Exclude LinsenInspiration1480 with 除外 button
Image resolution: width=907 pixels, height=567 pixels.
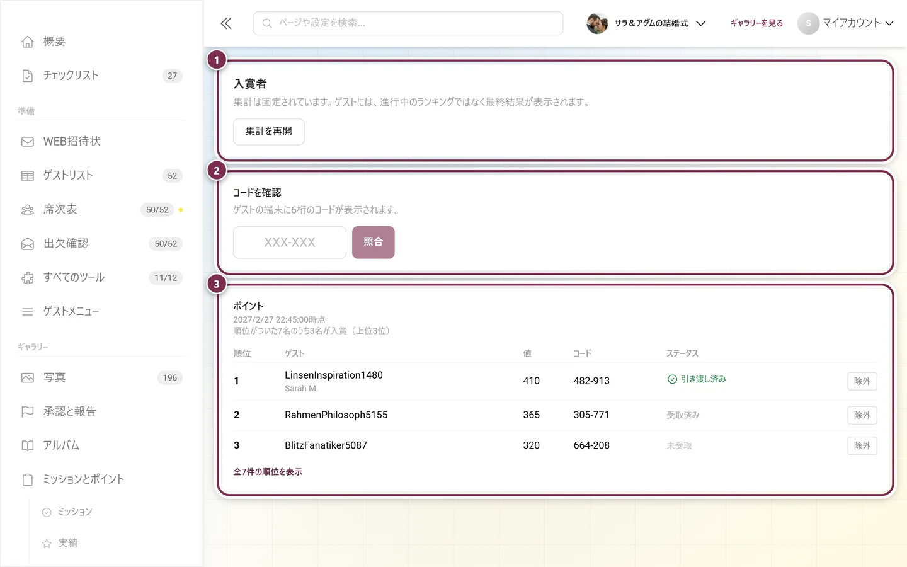coord(862,381)
